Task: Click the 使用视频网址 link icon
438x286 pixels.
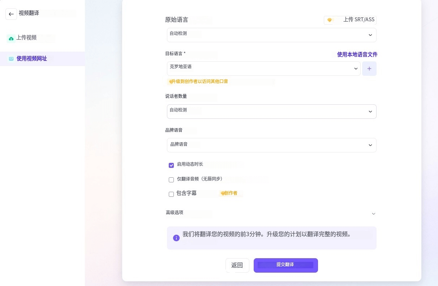Action: pos(11,59)
